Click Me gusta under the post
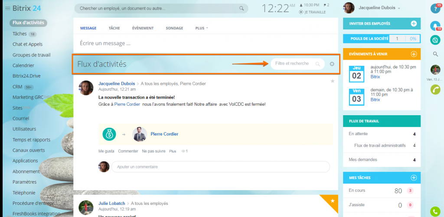The width and height of the screenshot is (444, 217). (x=106, y=151)
